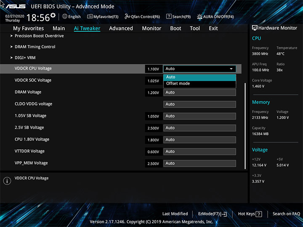This screenshot has height=227, width=303.
Task: Click the CLDO VDDG voltage Auto field
Action: click(x=199, y=104)
